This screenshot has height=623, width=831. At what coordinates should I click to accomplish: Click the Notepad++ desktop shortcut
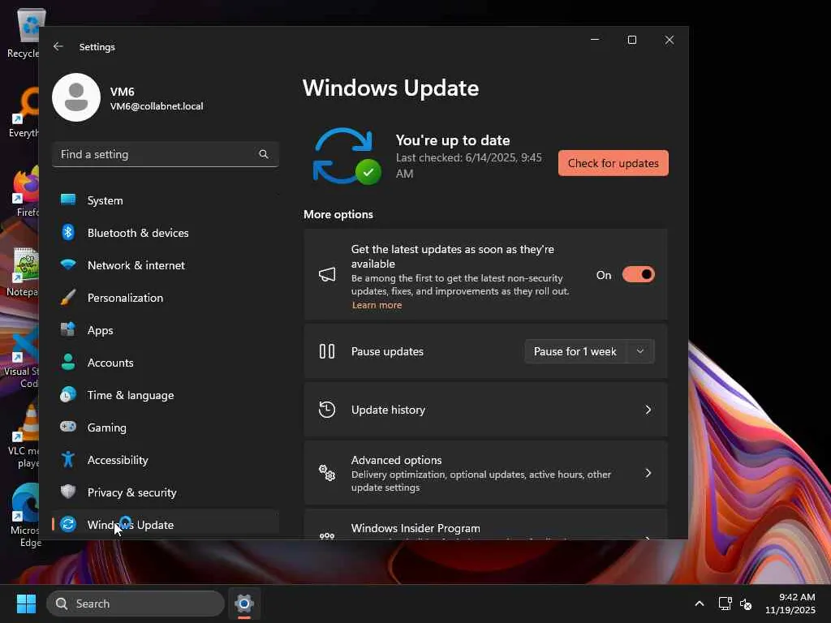pos(24,271)
